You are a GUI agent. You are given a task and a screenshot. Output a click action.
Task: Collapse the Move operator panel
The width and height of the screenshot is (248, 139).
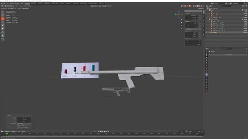[9, 115]
